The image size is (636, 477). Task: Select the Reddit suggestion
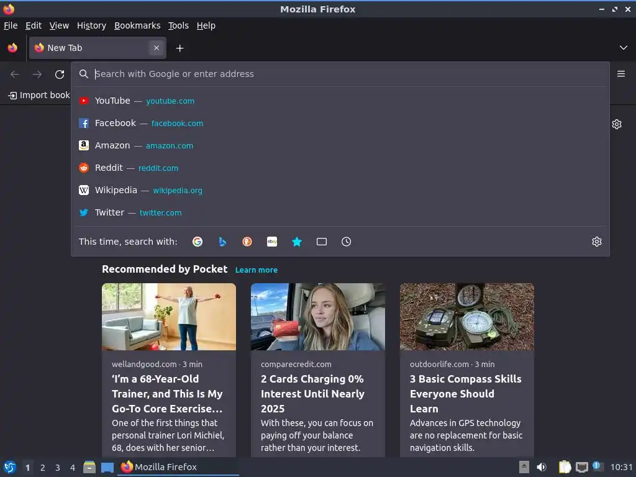click(340, 168)
